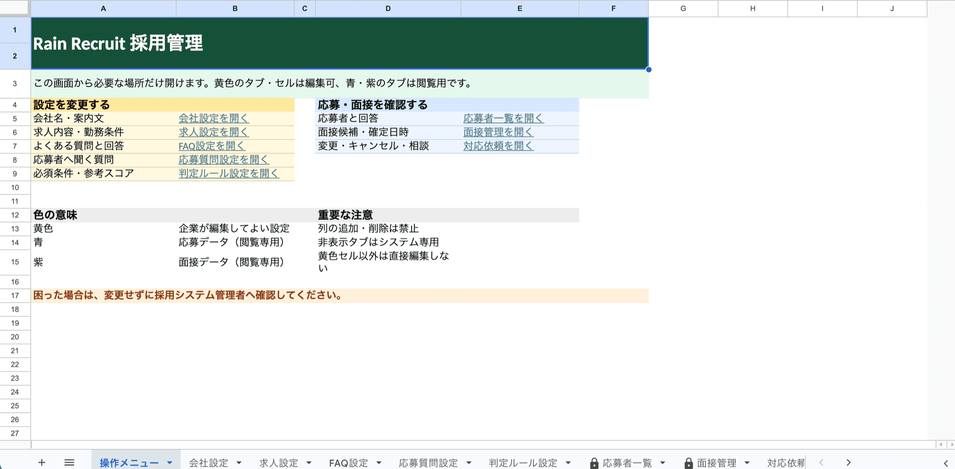Open 応募者一覧 tab dropdown arrow
This screenshot has height=469, width=955.
tap(662, 463)
